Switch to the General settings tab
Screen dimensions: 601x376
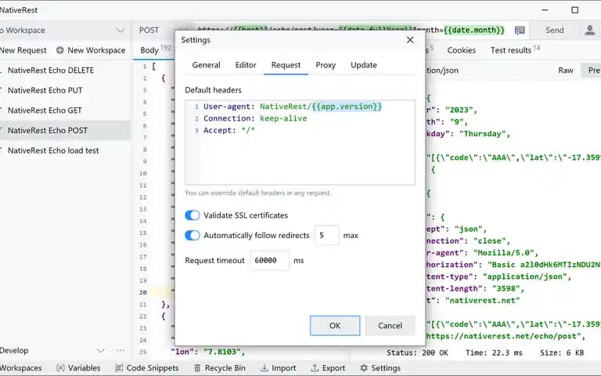[x=207, y=65]
